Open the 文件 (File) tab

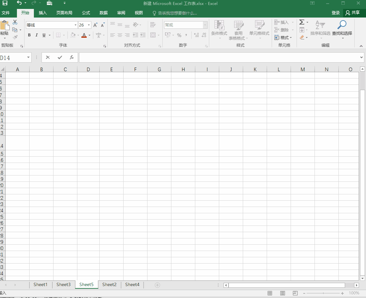(x=6, y=13)
